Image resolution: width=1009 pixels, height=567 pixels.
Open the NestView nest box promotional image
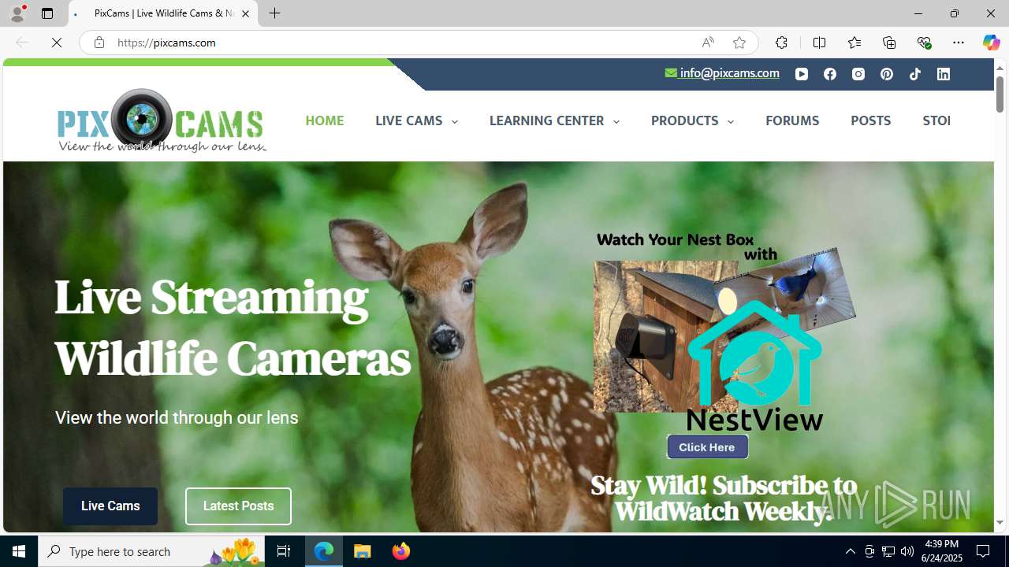pyautogui.click(x=724, y=331)
